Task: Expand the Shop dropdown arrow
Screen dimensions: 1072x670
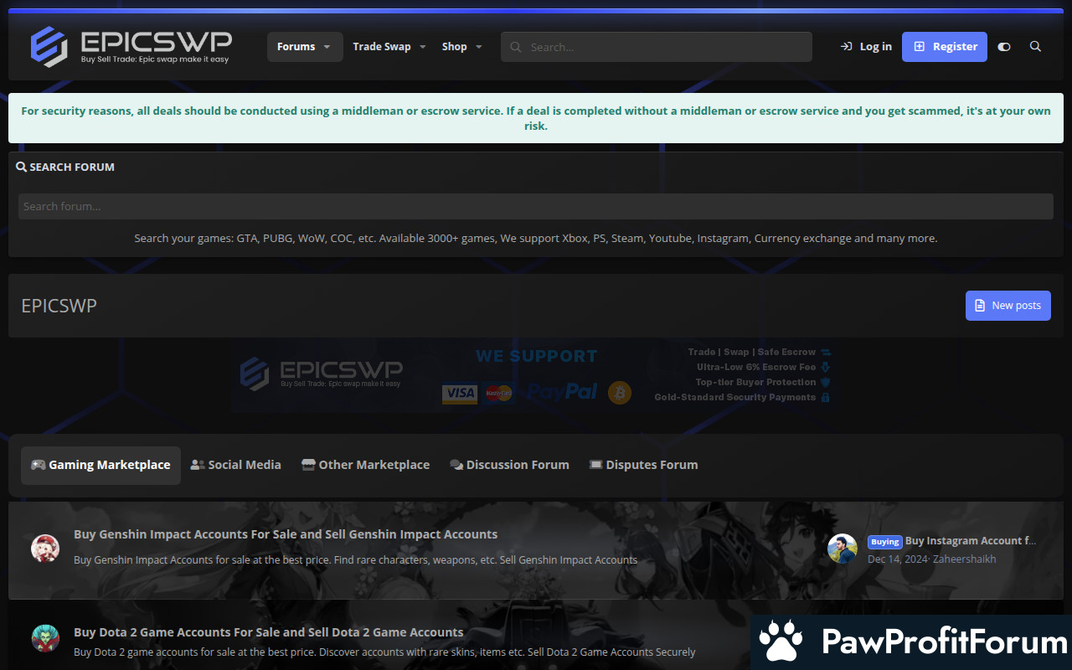Action: point(479,47)
